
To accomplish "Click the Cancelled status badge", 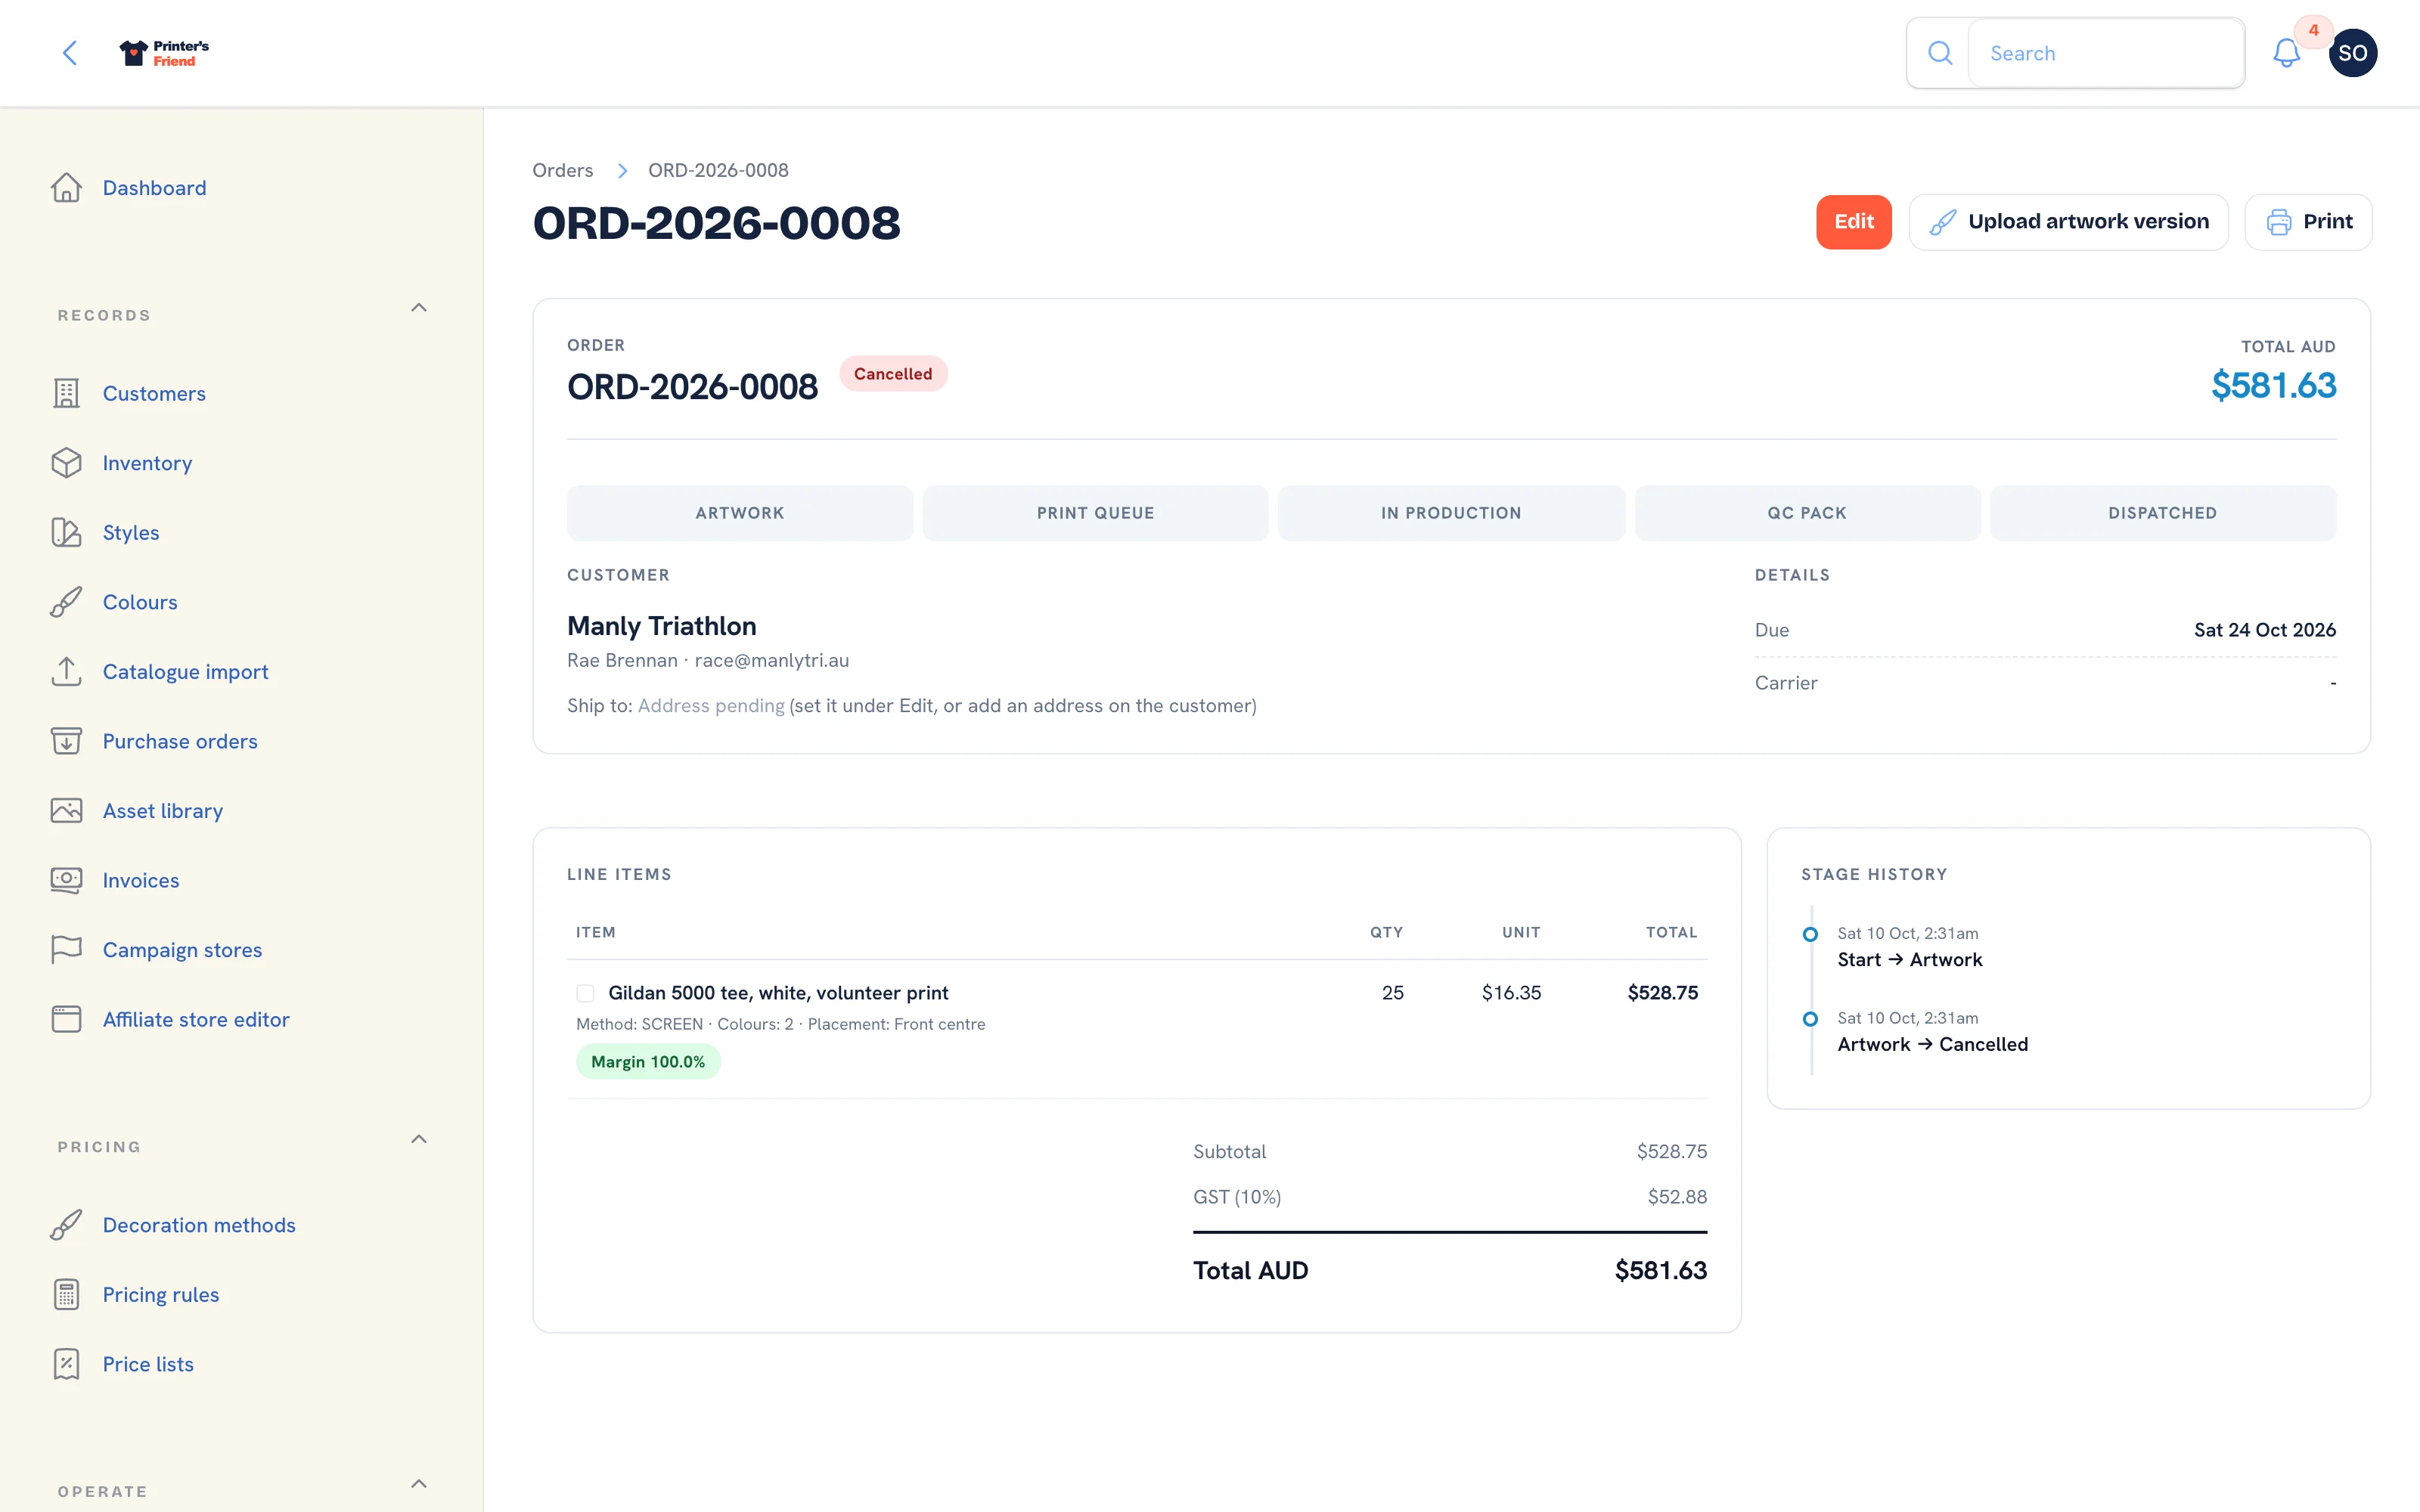I will tap(893, 374).
